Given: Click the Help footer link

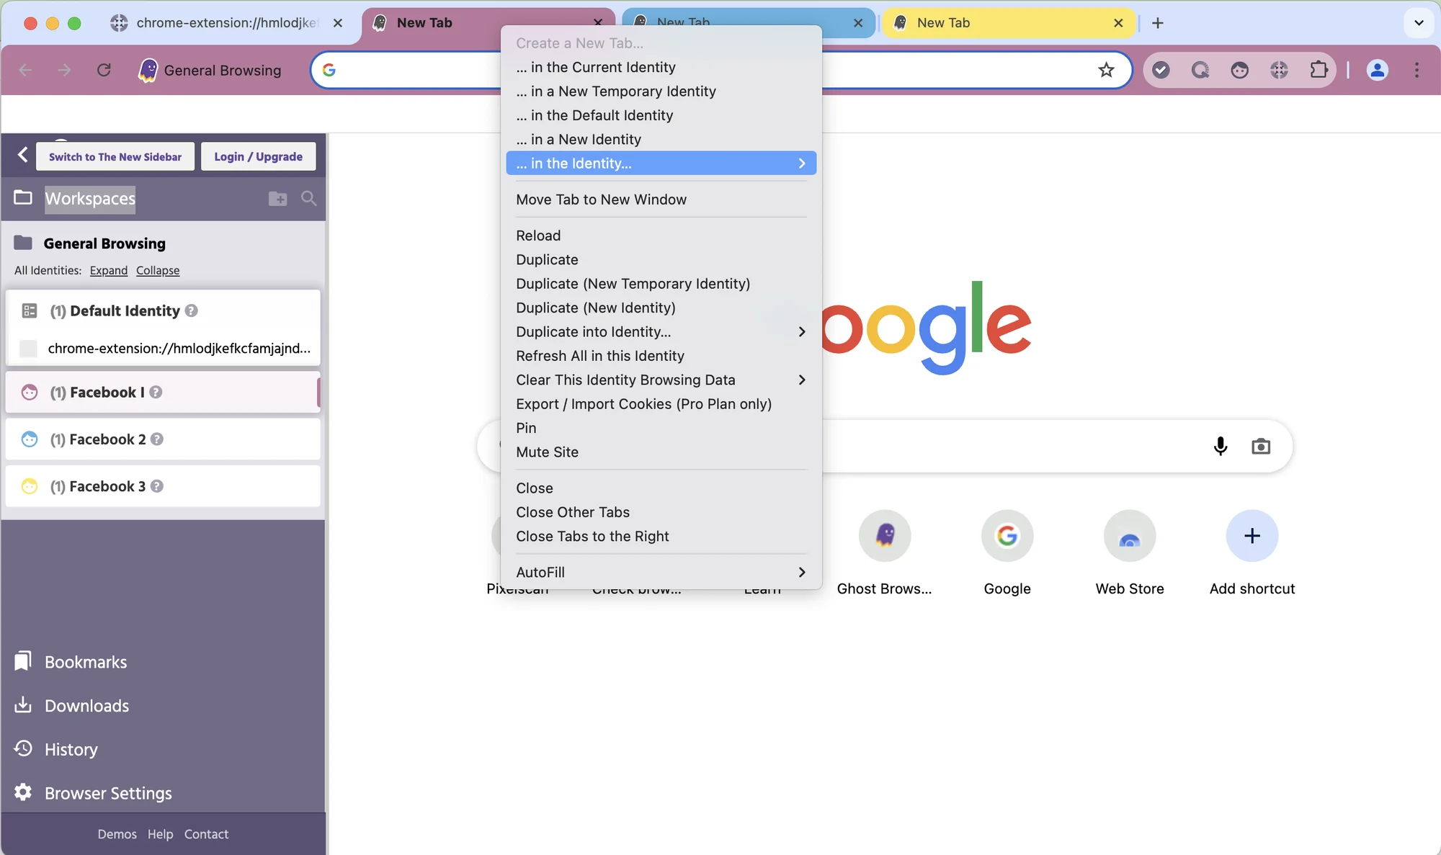Looking at the screenshot, I should pos(160,834).
